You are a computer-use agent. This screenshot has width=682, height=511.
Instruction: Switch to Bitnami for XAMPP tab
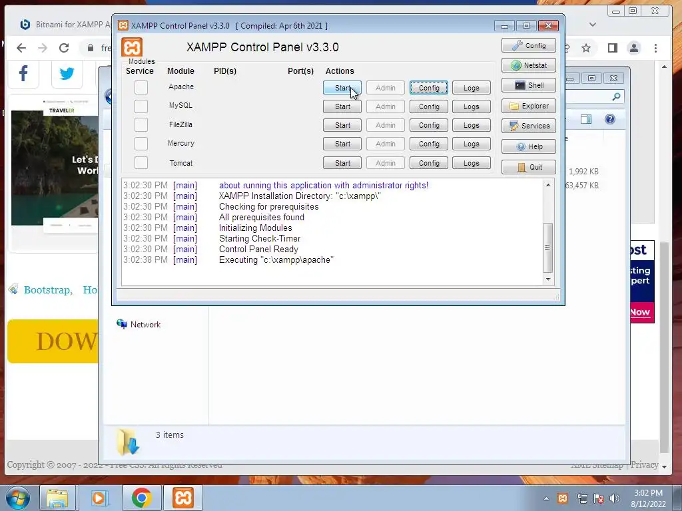tap(65, 25)
